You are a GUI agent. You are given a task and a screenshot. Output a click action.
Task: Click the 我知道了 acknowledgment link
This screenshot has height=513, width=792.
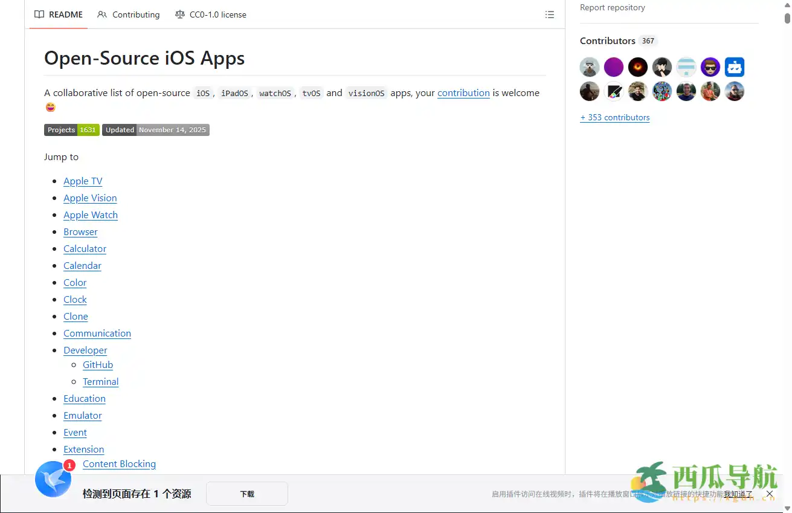pos(739,494)
